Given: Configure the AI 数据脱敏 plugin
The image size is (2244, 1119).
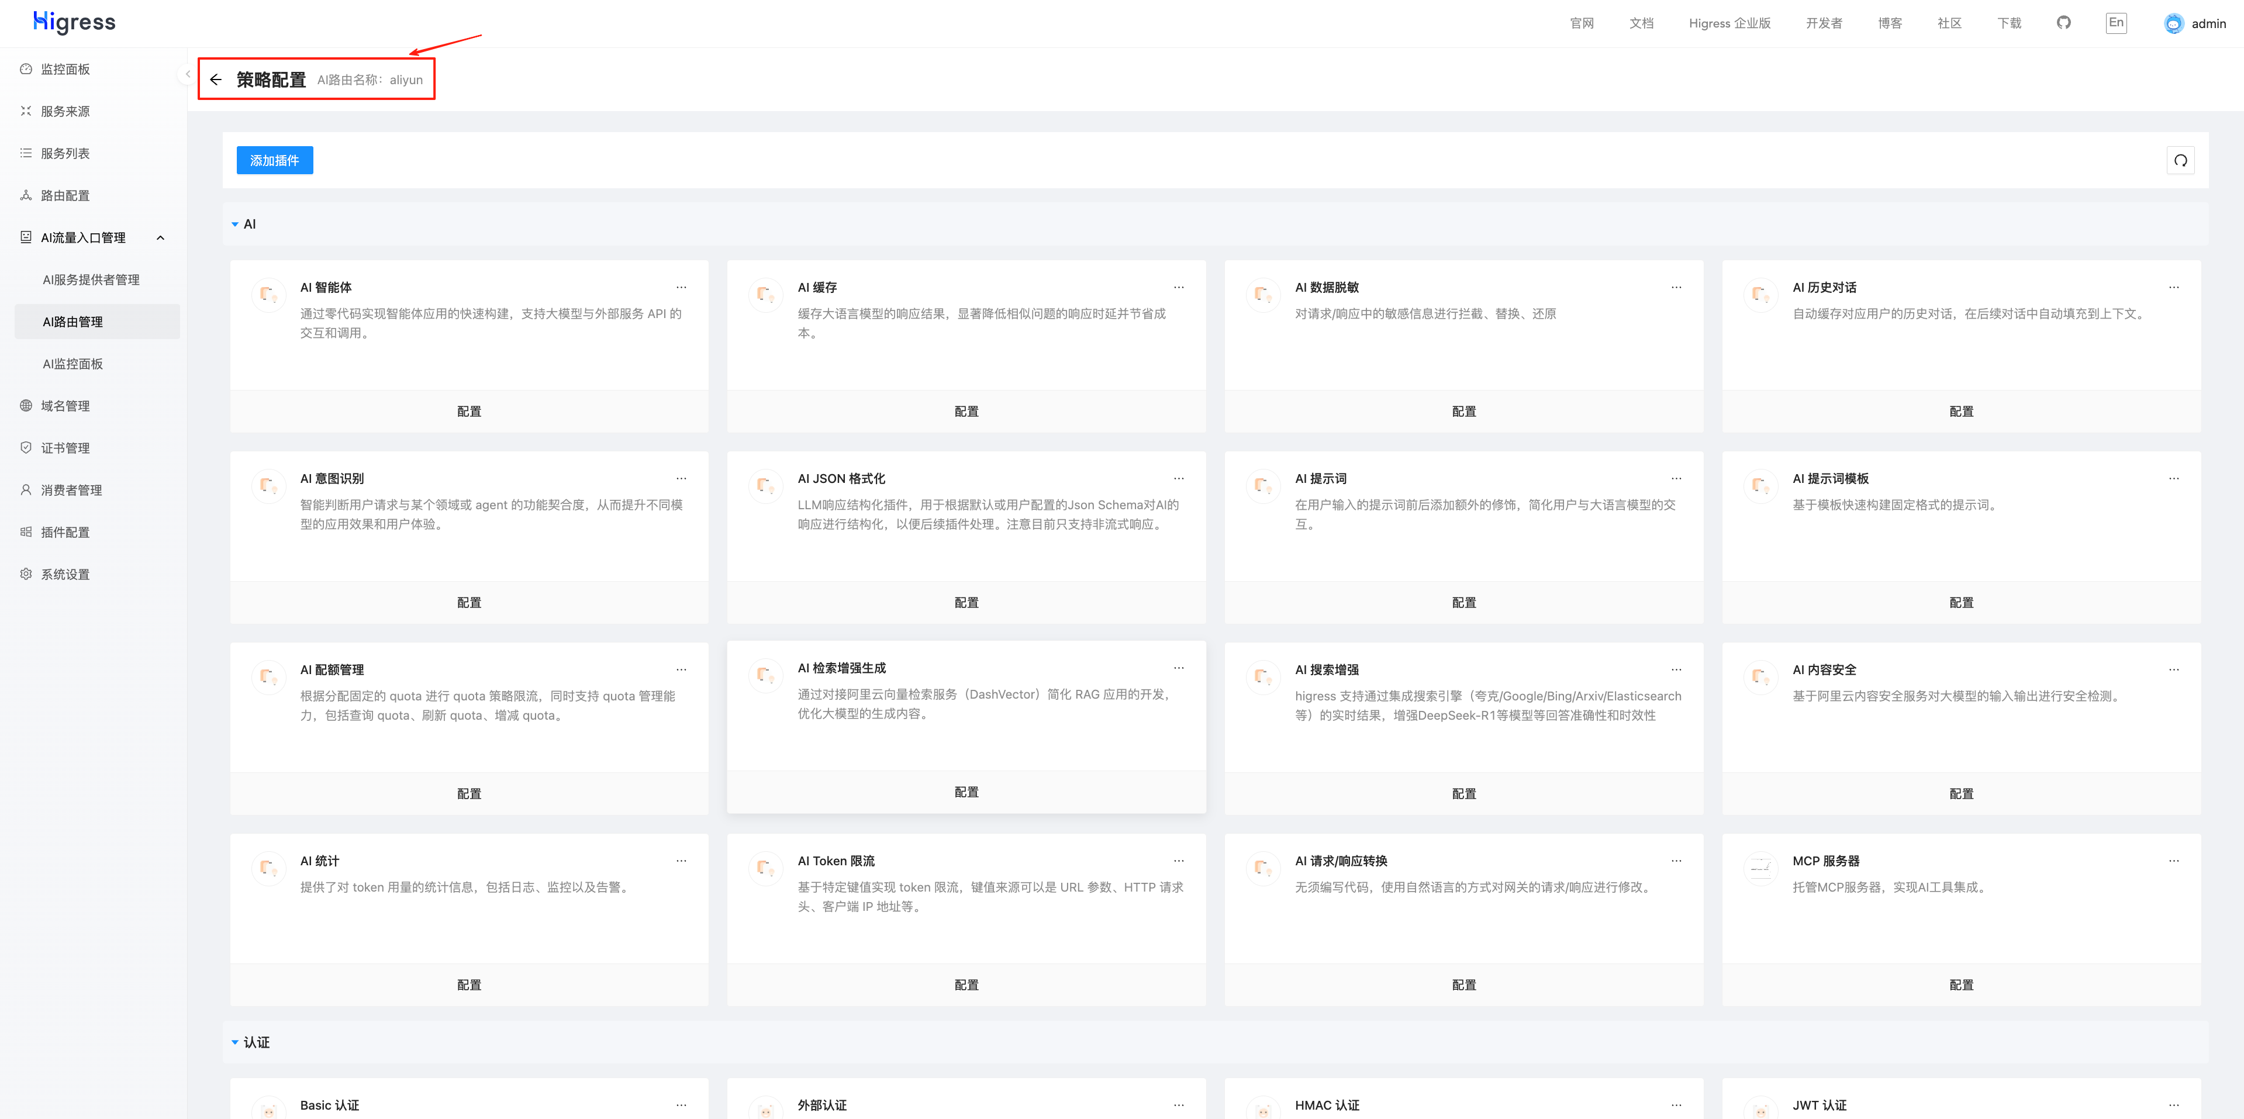Looking at the screenshot, I should 1463,411.
